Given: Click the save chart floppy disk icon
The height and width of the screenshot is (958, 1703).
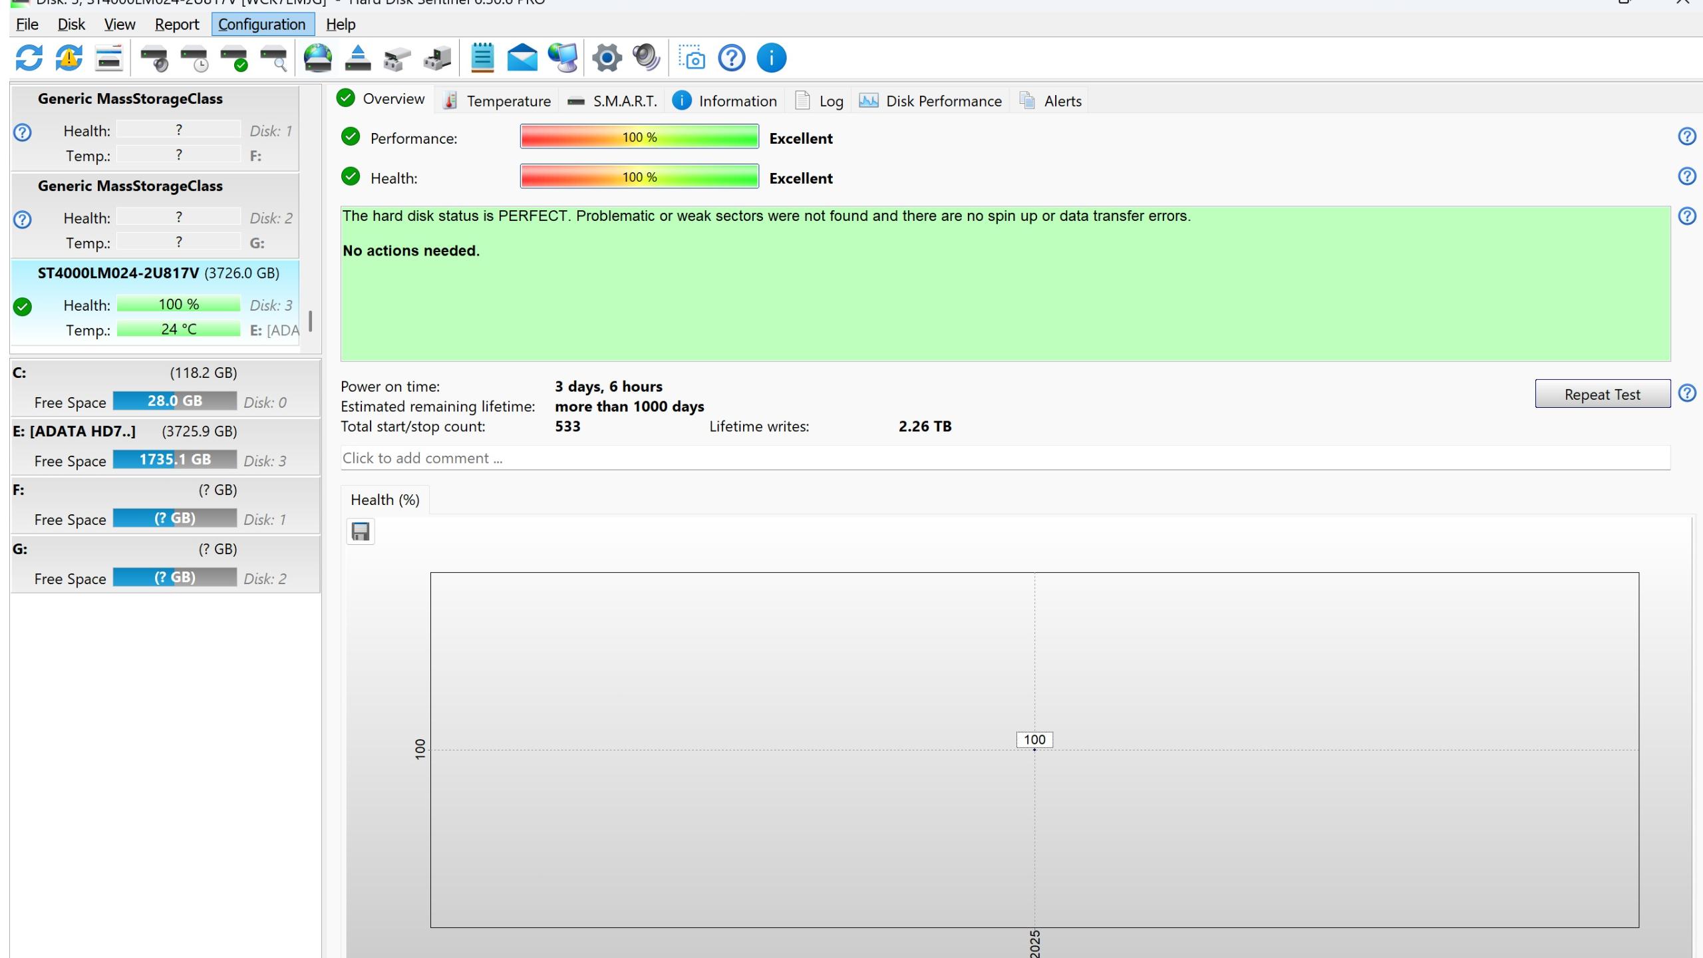Looking at the screenshot, I should click(361, 532).
